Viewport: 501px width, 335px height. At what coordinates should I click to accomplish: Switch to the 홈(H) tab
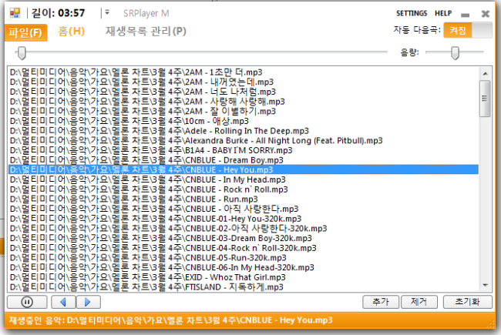pyautogui.click(x=71, y=32)
